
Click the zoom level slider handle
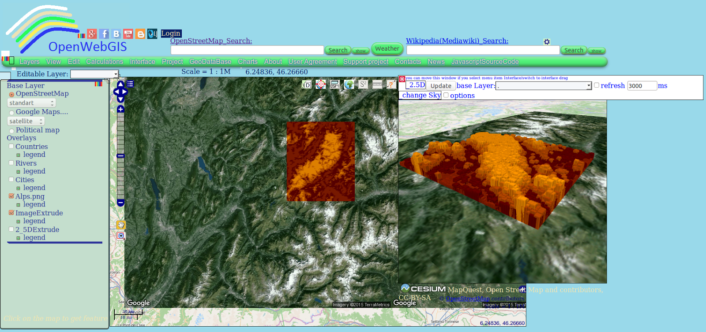120,156
